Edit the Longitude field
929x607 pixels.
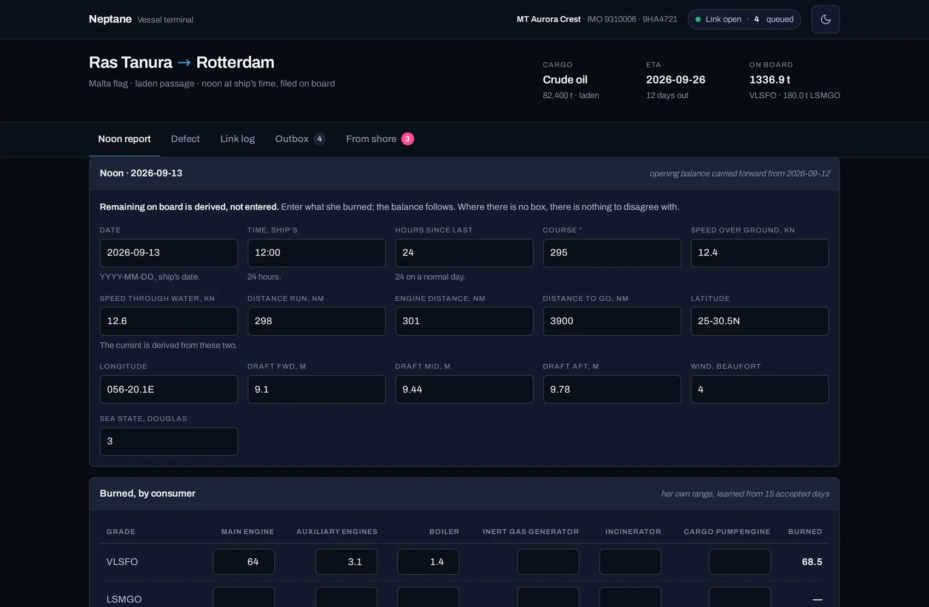tap(169, 389)
